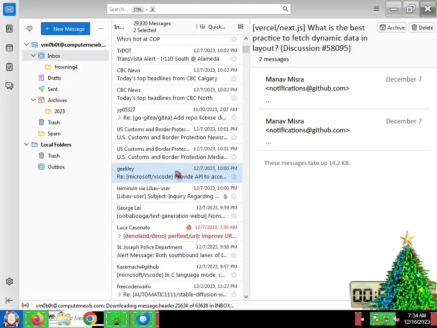Open the Settings gear icon
This screenshot has width=437, height=328.
[9, 281]
